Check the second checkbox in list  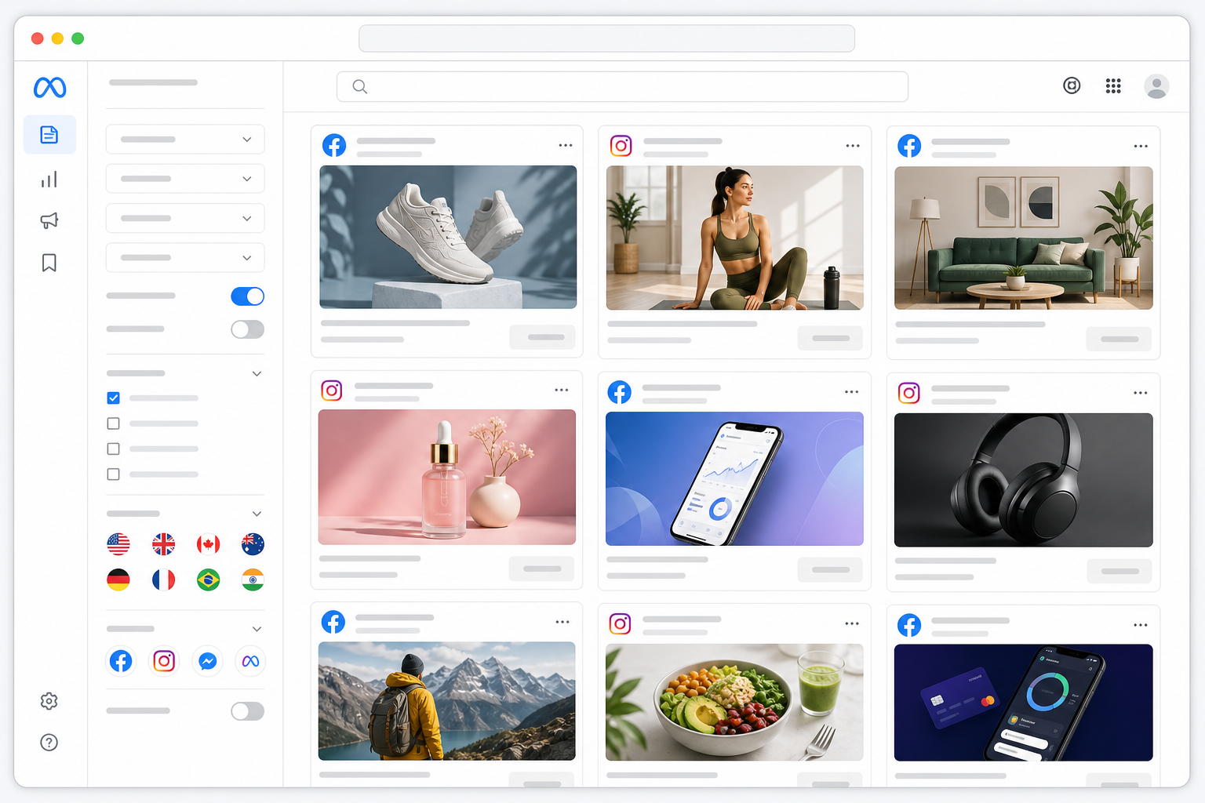pos(113,423)
